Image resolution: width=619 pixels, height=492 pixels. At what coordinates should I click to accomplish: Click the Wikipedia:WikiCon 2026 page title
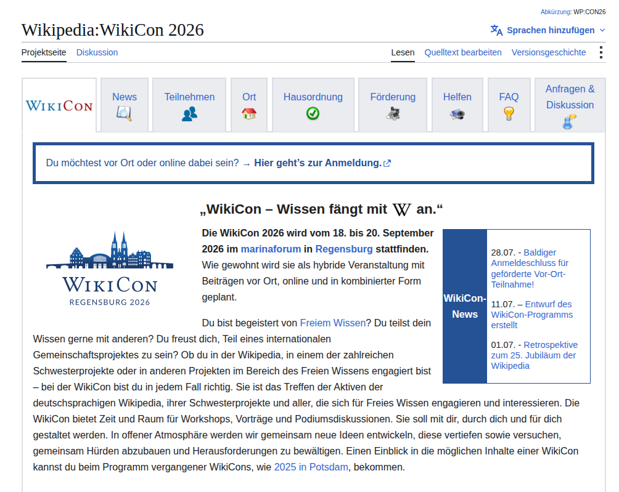tap(112, 30)
